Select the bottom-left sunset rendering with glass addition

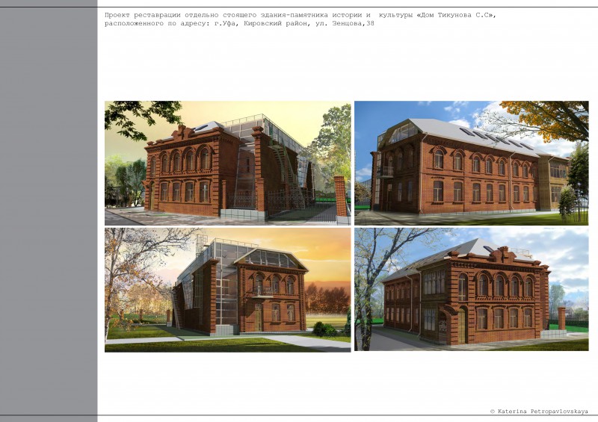[x=228, y=290]
